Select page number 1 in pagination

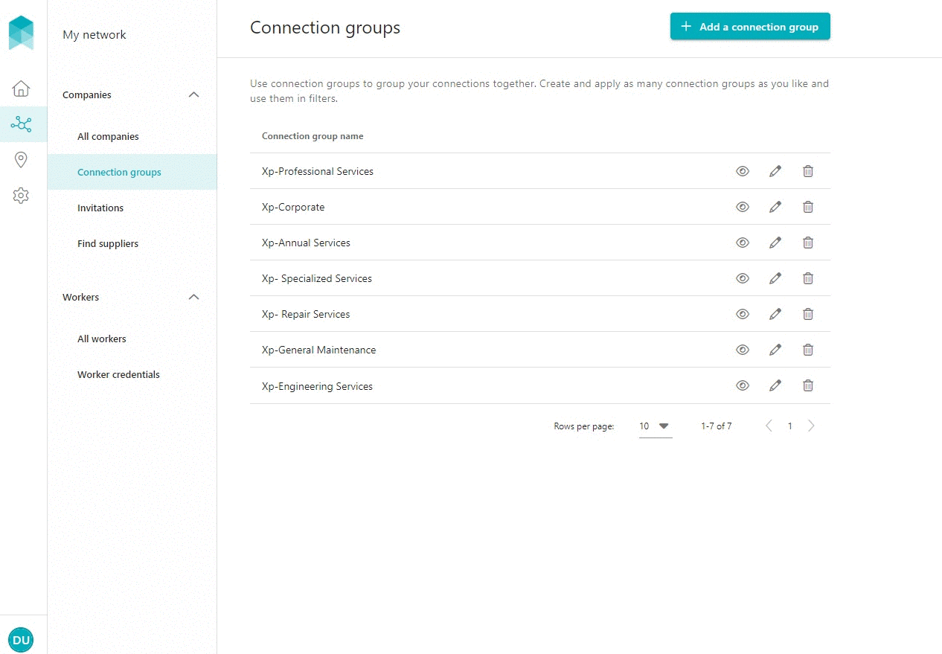pyautogui.click(x=789, y=426)
